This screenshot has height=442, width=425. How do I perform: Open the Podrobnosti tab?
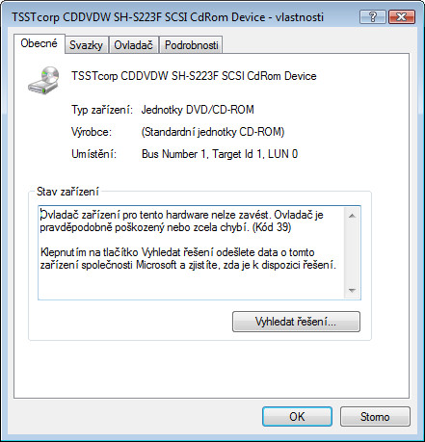point(192,45)
